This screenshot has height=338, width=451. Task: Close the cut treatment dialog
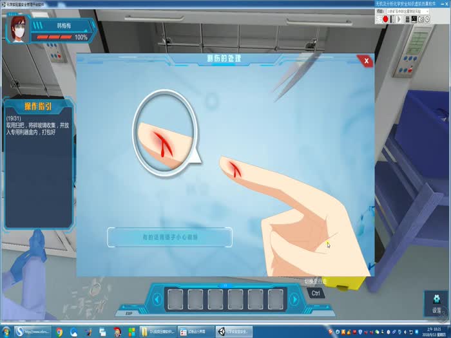click(x=366, y=61)
